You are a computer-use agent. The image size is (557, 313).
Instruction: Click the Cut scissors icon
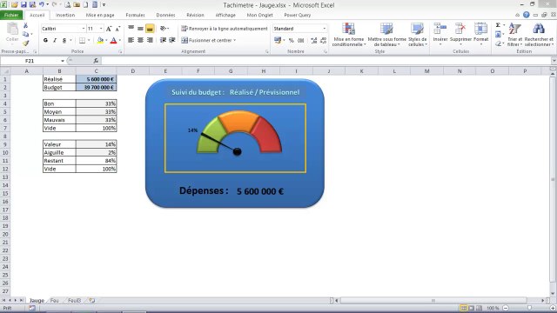[25, 25]
